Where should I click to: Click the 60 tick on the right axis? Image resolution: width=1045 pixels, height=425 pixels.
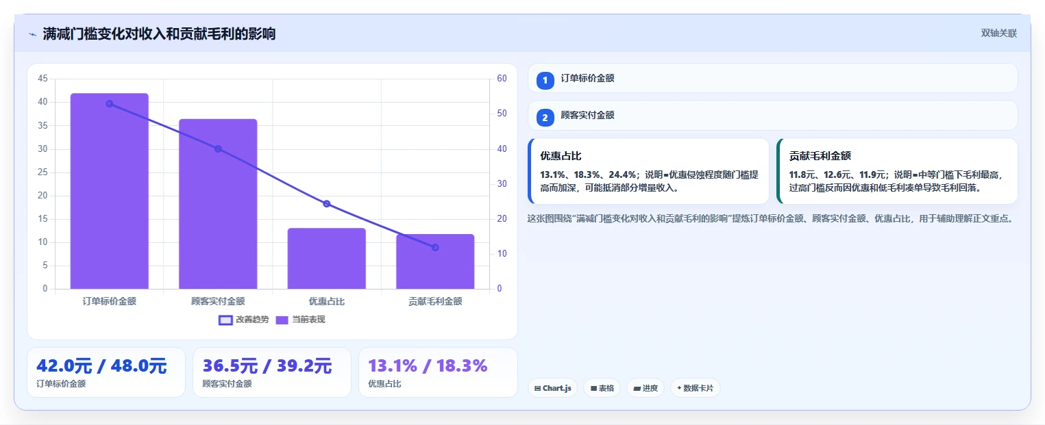[502, 79]
